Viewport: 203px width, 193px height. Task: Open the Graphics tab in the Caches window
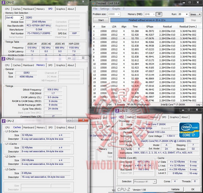coord(61,127)
